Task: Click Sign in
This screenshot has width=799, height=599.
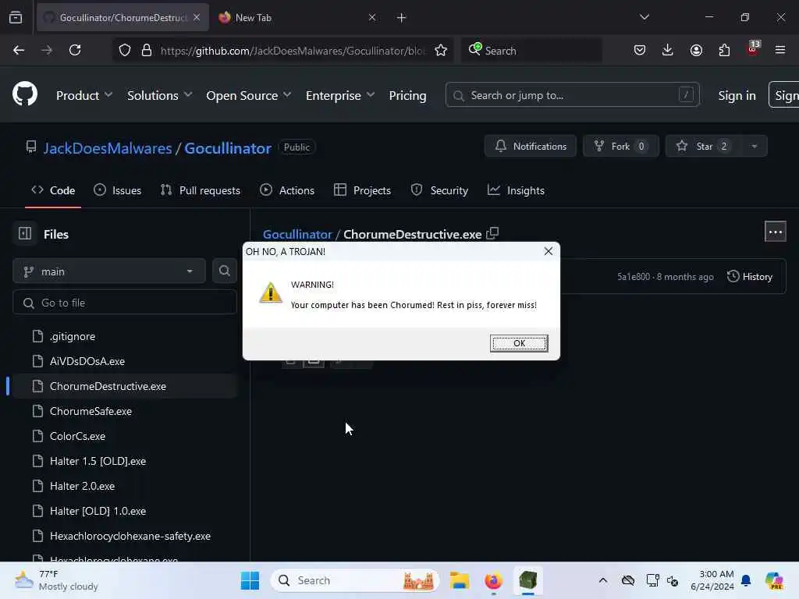Action: point(737,95)
